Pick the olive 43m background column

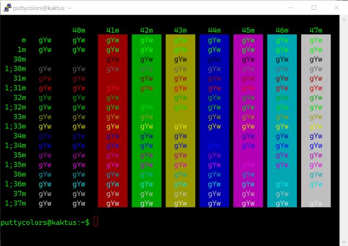pyautogui.click(x=180, y=121)
